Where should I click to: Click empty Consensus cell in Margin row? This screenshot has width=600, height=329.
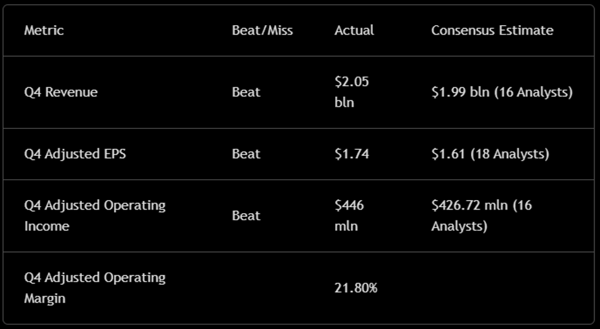507,288
